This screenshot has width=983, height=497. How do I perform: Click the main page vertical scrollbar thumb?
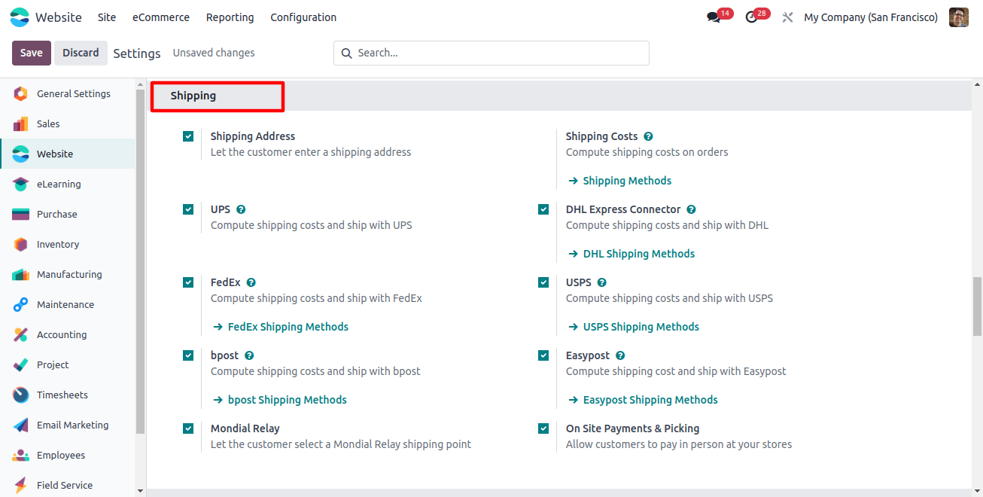click(977, 306)
